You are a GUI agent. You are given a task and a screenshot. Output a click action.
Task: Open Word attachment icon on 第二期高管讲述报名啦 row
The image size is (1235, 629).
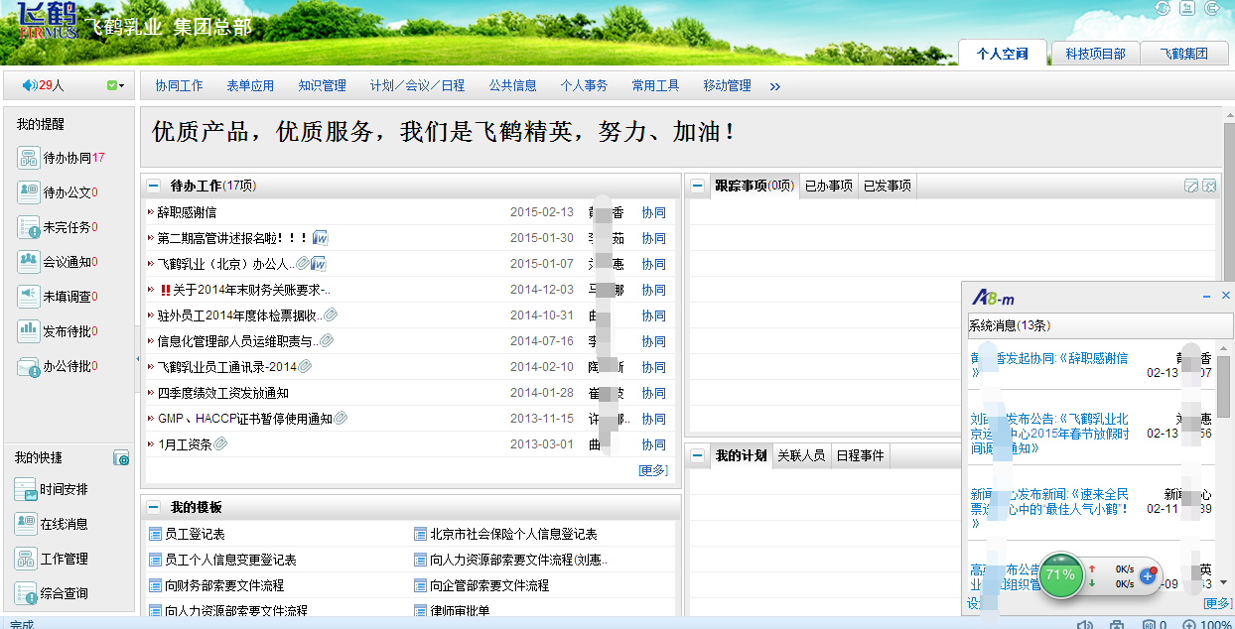pos(321,238)
